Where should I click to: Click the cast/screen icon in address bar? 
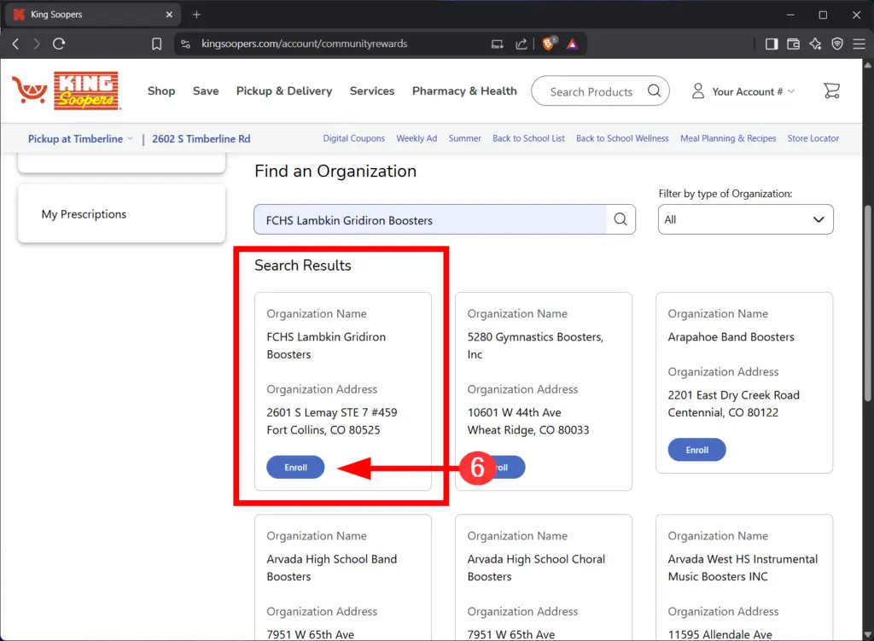coord(498,44)
